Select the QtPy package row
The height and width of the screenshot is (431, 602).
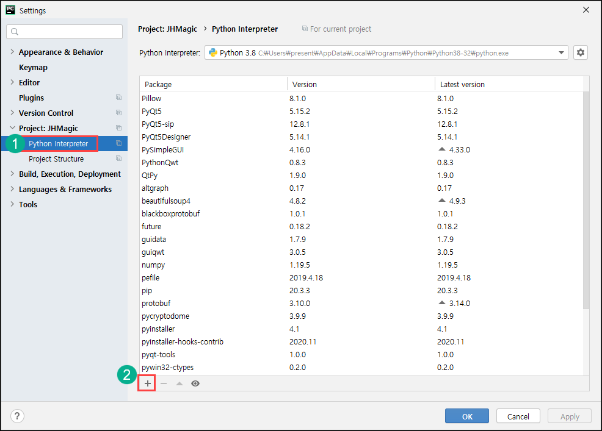click(x=361, y=175)
